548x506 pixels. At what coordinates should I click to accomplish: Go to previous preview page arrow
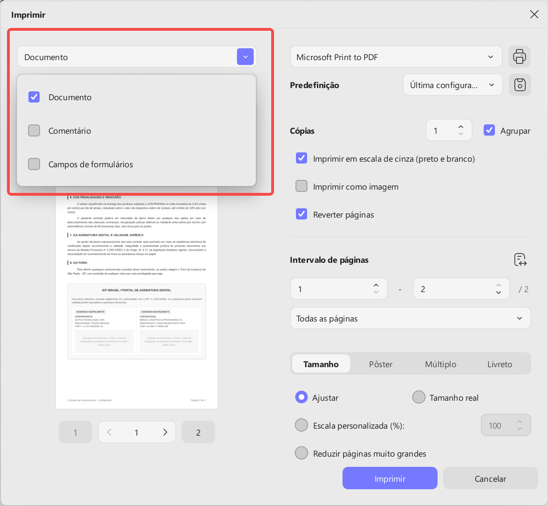(x=110, y=432)
